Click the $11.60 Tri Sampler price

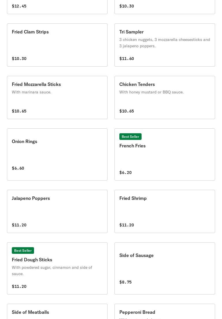pos(127,59)
